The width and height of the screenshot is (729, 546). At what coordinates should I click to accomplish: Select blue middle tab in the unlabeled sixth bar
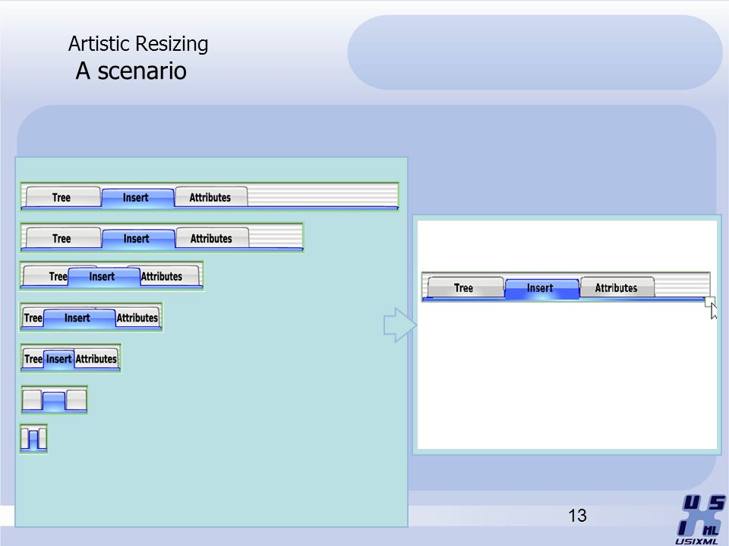(x=54, y=401)
